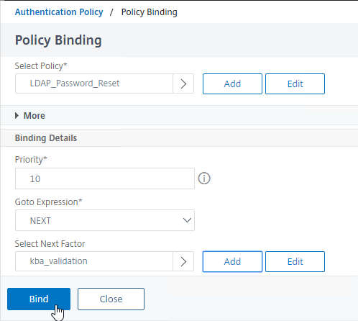The width and height of the screenshot is (358, 321).
Task: Open the Goto Expression NEXT dropdown
Action: point(105,220)
